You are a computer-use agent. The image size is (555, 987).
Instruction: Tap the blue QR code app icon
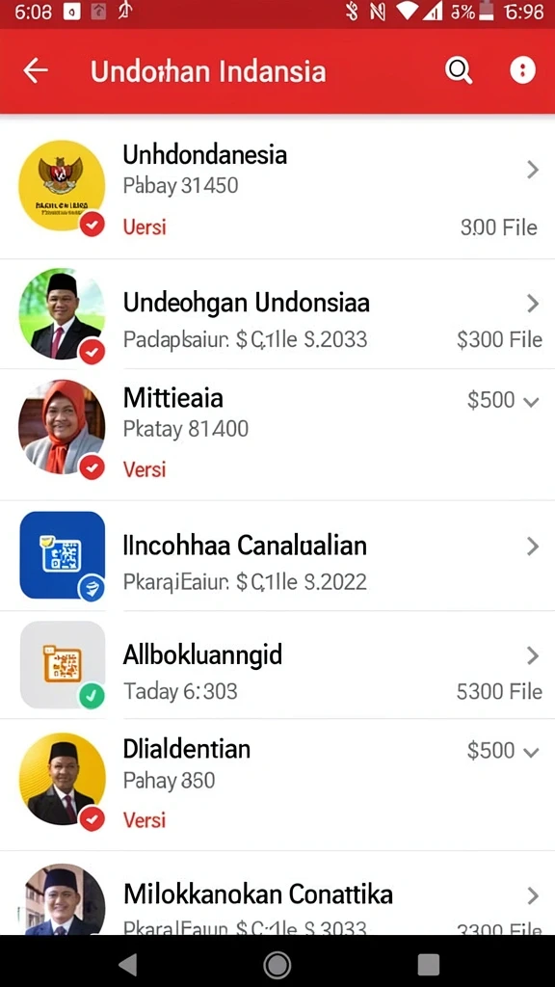pos(63,554)
